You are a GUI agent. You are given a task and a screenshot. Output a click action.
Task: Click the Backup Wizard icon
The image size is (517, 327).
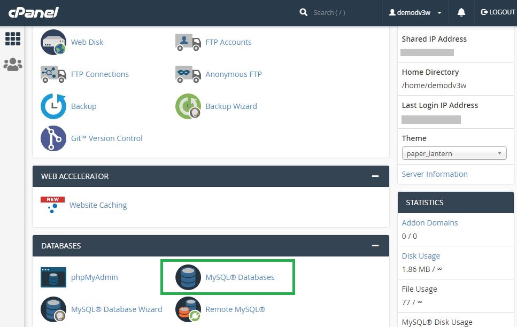[188, 106]
